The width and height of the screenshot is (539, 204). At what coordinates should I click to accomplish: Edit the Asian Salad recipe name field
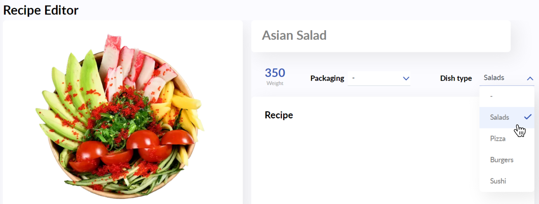(x=381, y=36)
